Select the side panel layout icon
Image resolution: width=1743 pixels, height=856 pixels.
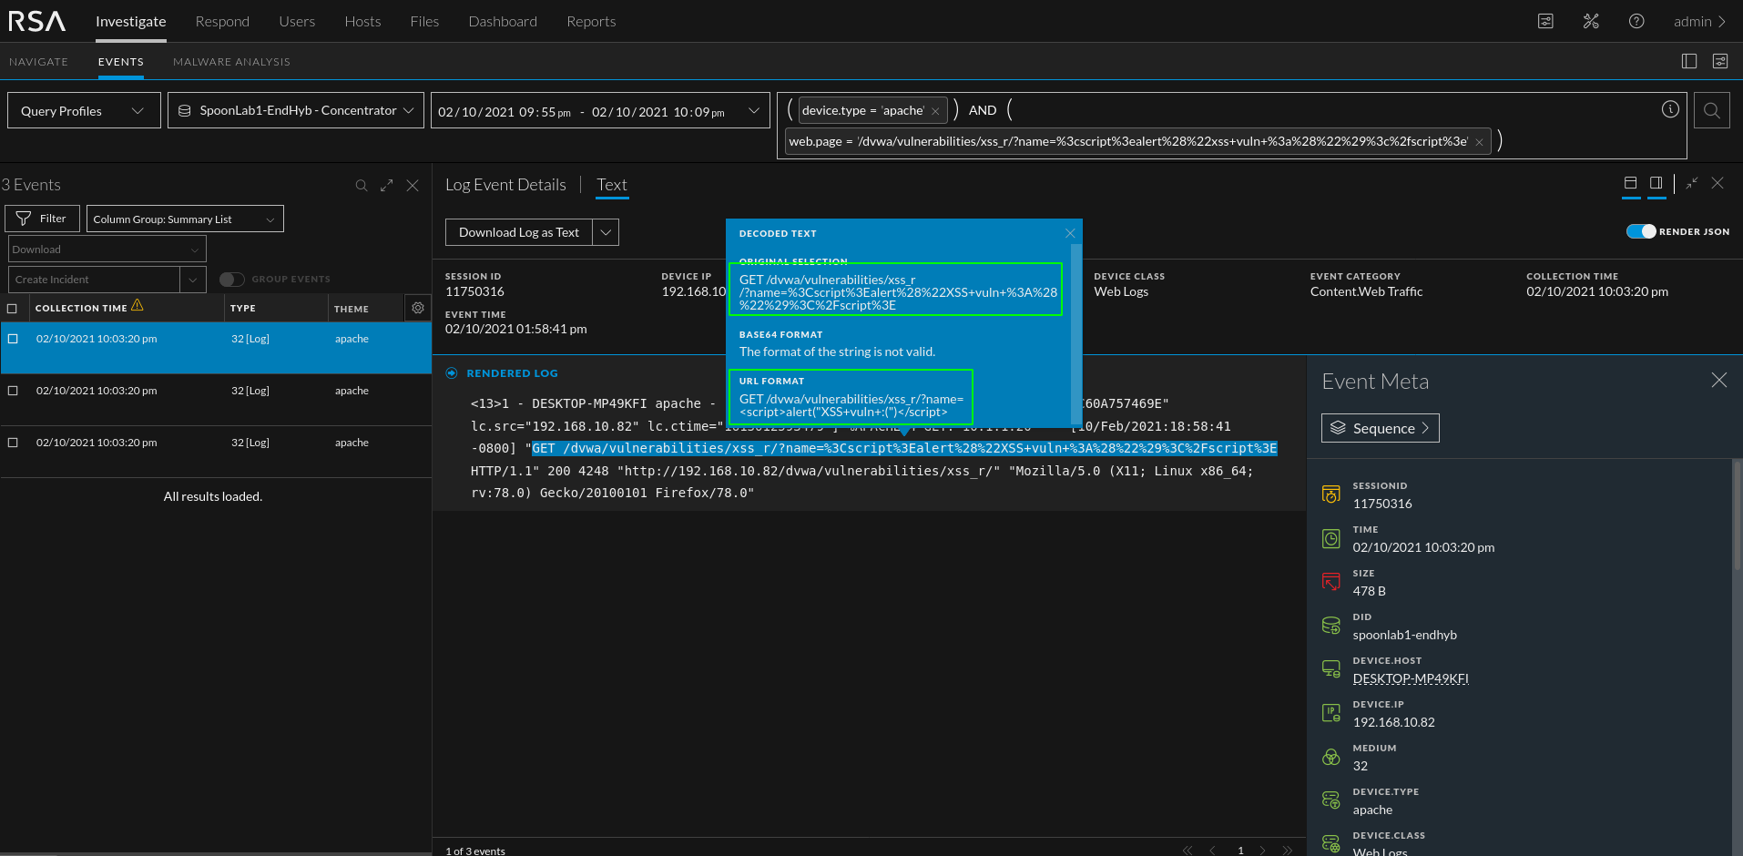pos(1656,182)
